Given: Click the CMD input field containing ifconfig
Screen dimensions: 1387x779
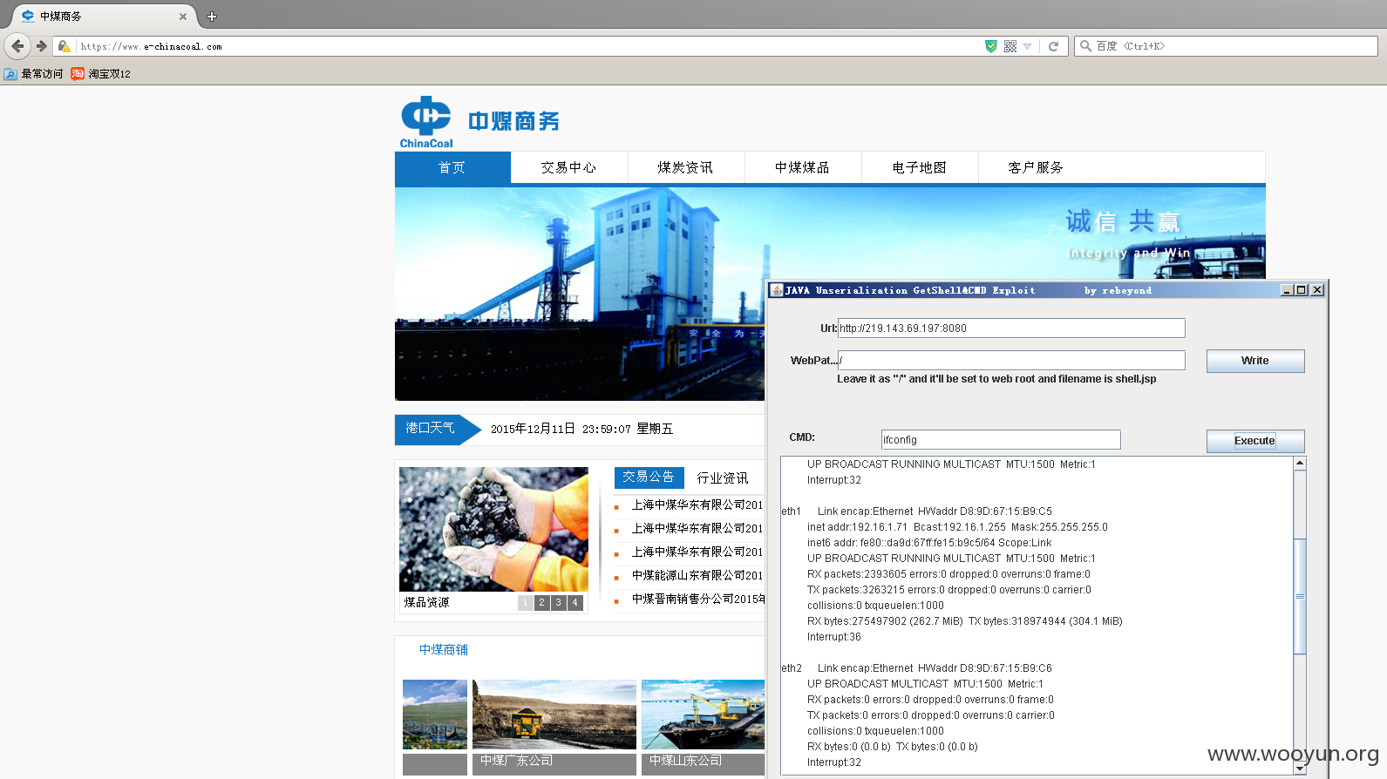Looking at the screenshot, I should pyautogui.click(x=1001, y=439).
